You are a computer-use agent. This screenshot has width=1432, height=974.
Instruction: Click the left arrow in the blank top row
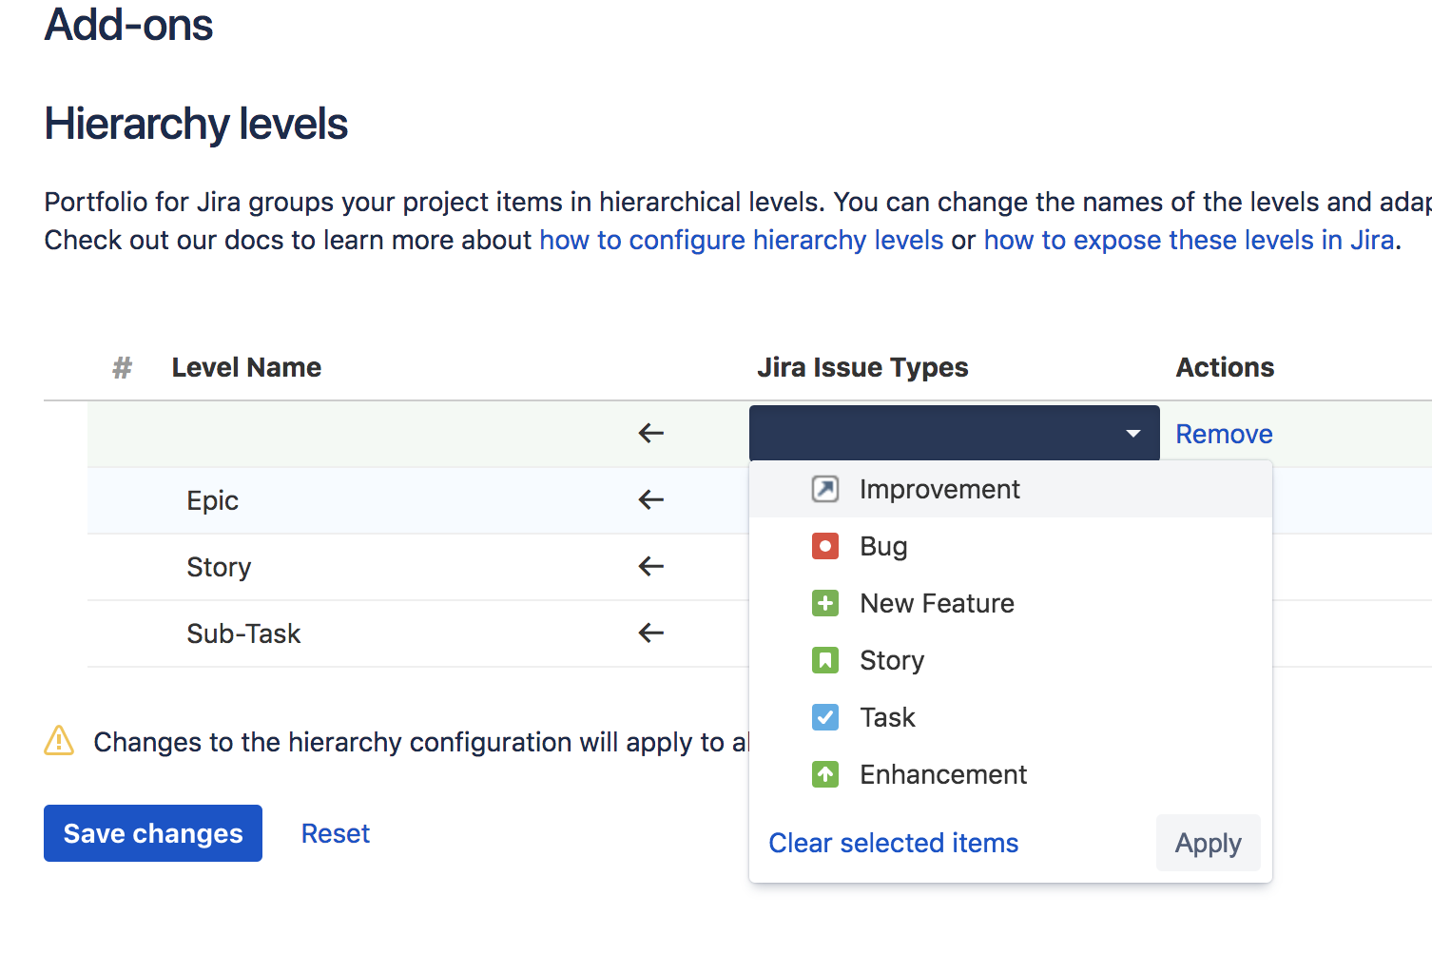pos(650,433)
